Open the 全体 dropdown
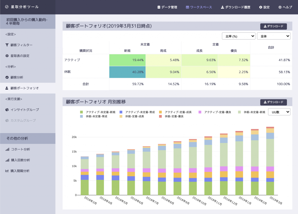The width and height of the screenshot is (298, 214). tap(274, 36)
